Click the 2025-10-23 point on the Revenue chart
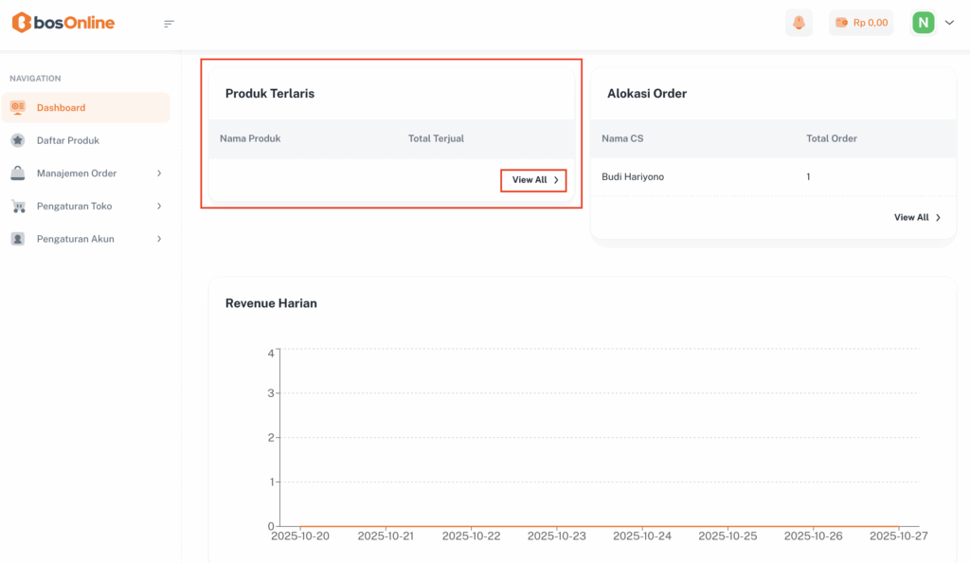 557,526
